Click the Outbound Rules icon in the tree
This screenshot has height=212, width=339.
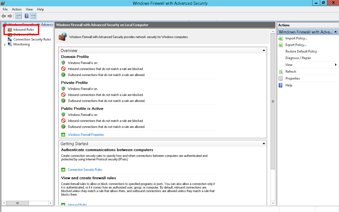[x=10, y=34]
